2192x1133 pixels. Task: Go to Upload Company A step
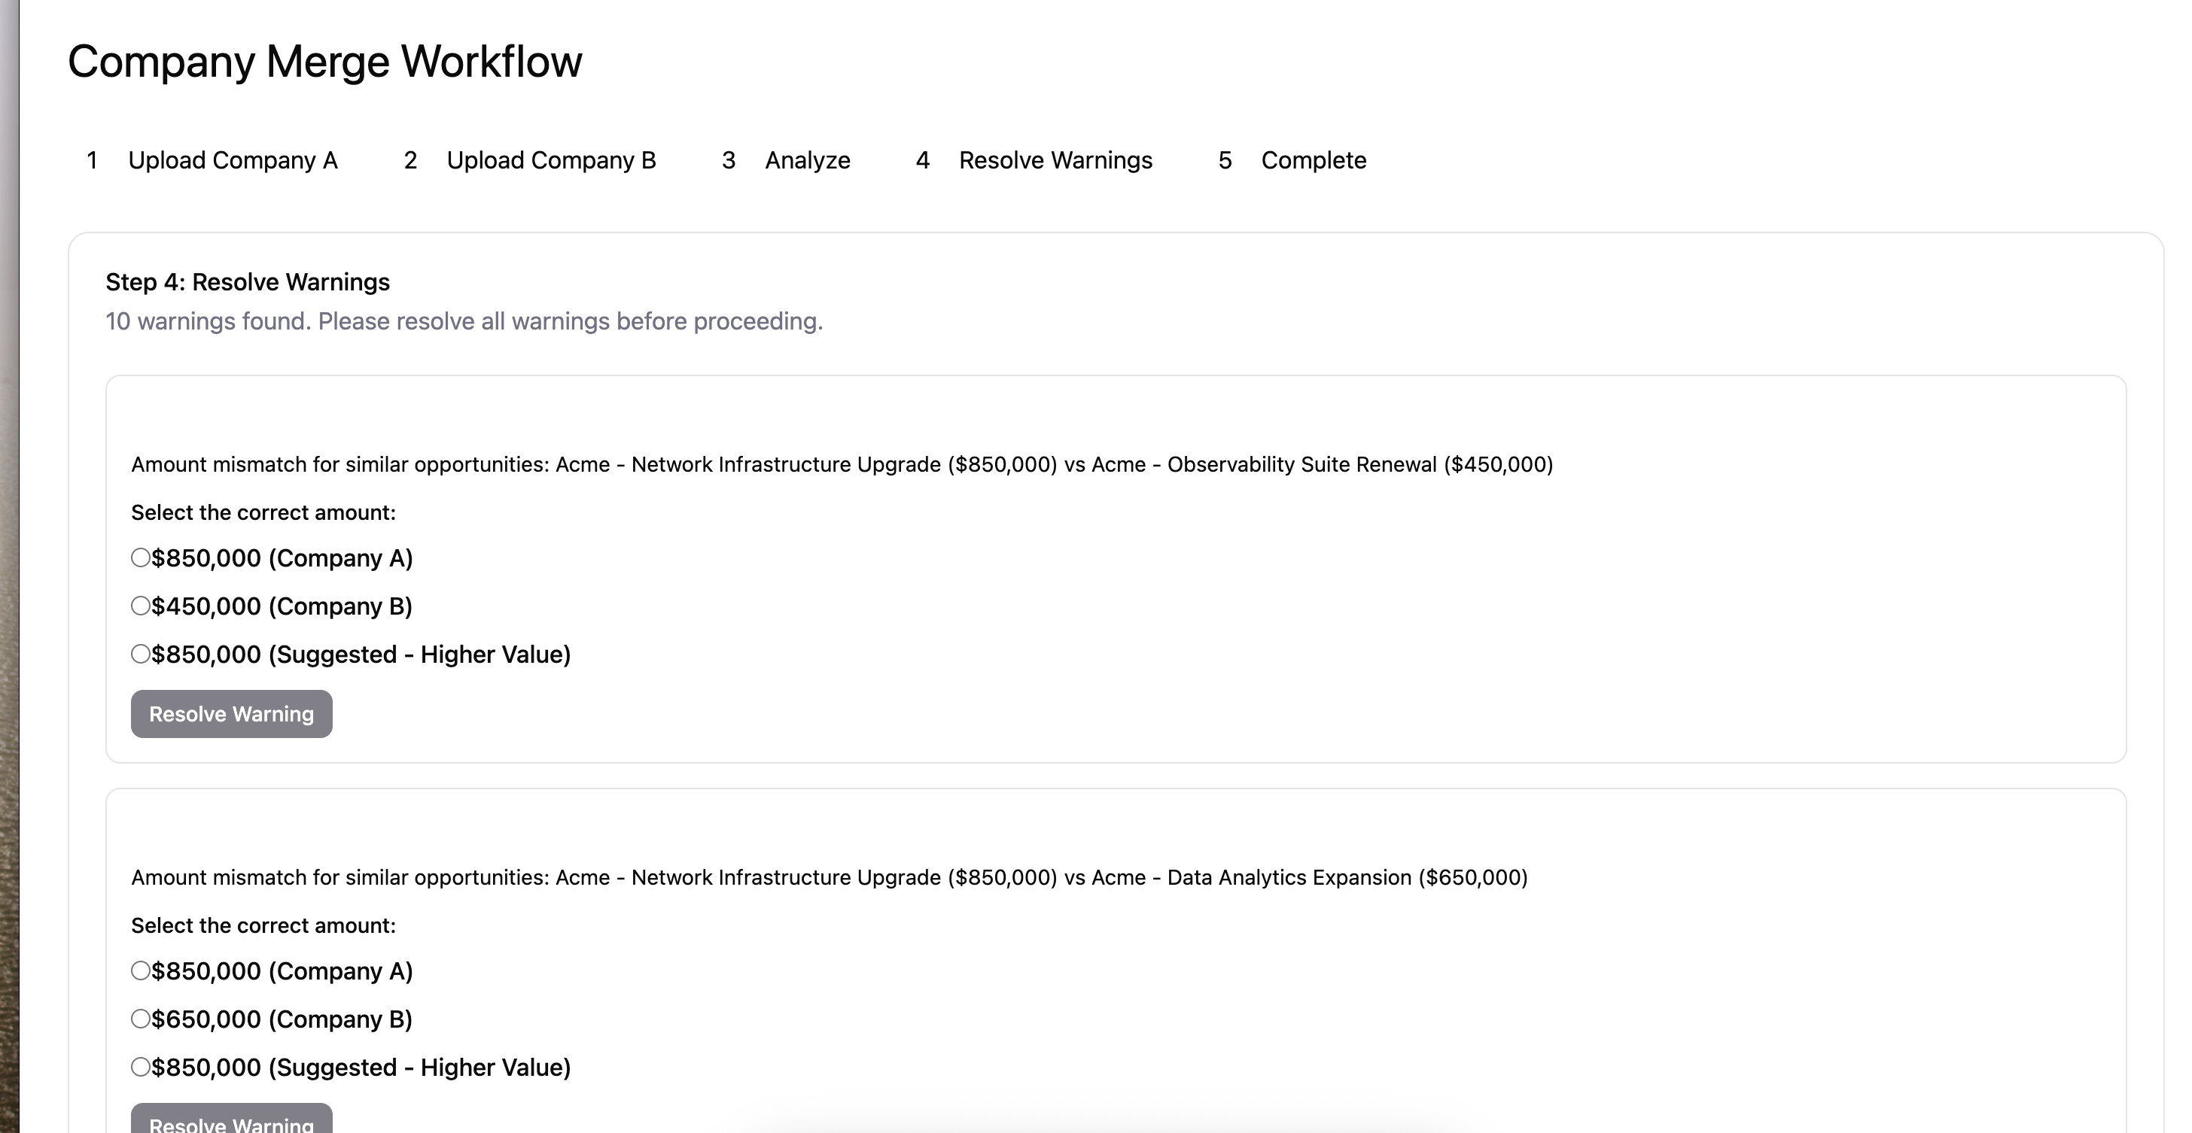[x=233, y=161]
